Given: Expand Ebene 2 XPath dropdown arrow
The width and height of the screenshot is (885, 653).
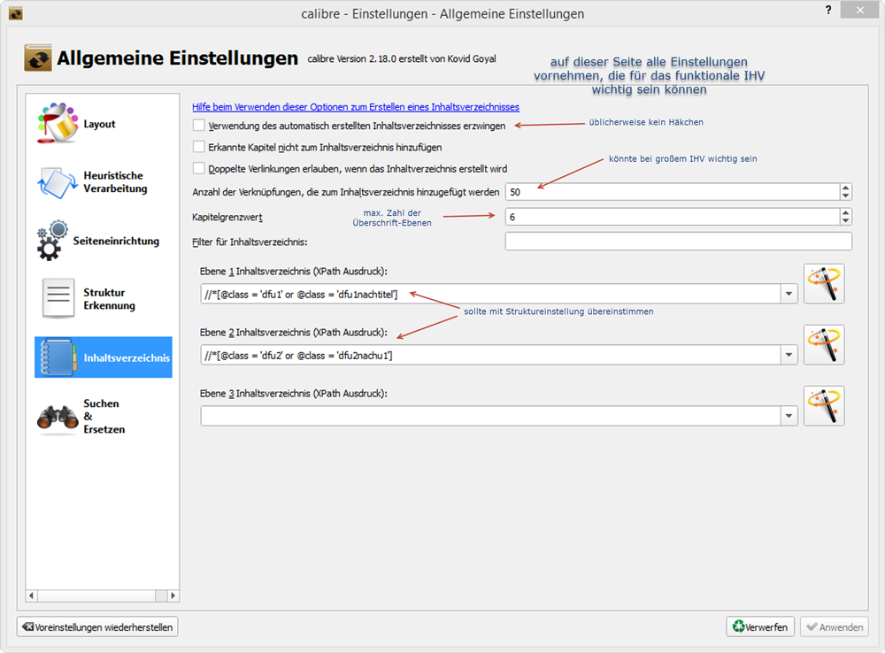Looking at the screenshot, I should pyautogui.click(x=788, y=355).
